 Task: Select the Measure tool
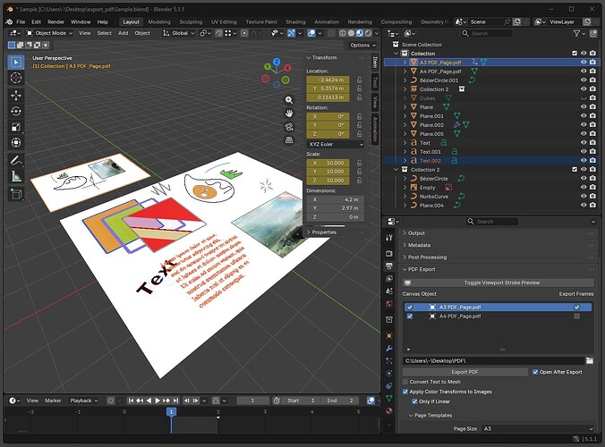[16, 176]
